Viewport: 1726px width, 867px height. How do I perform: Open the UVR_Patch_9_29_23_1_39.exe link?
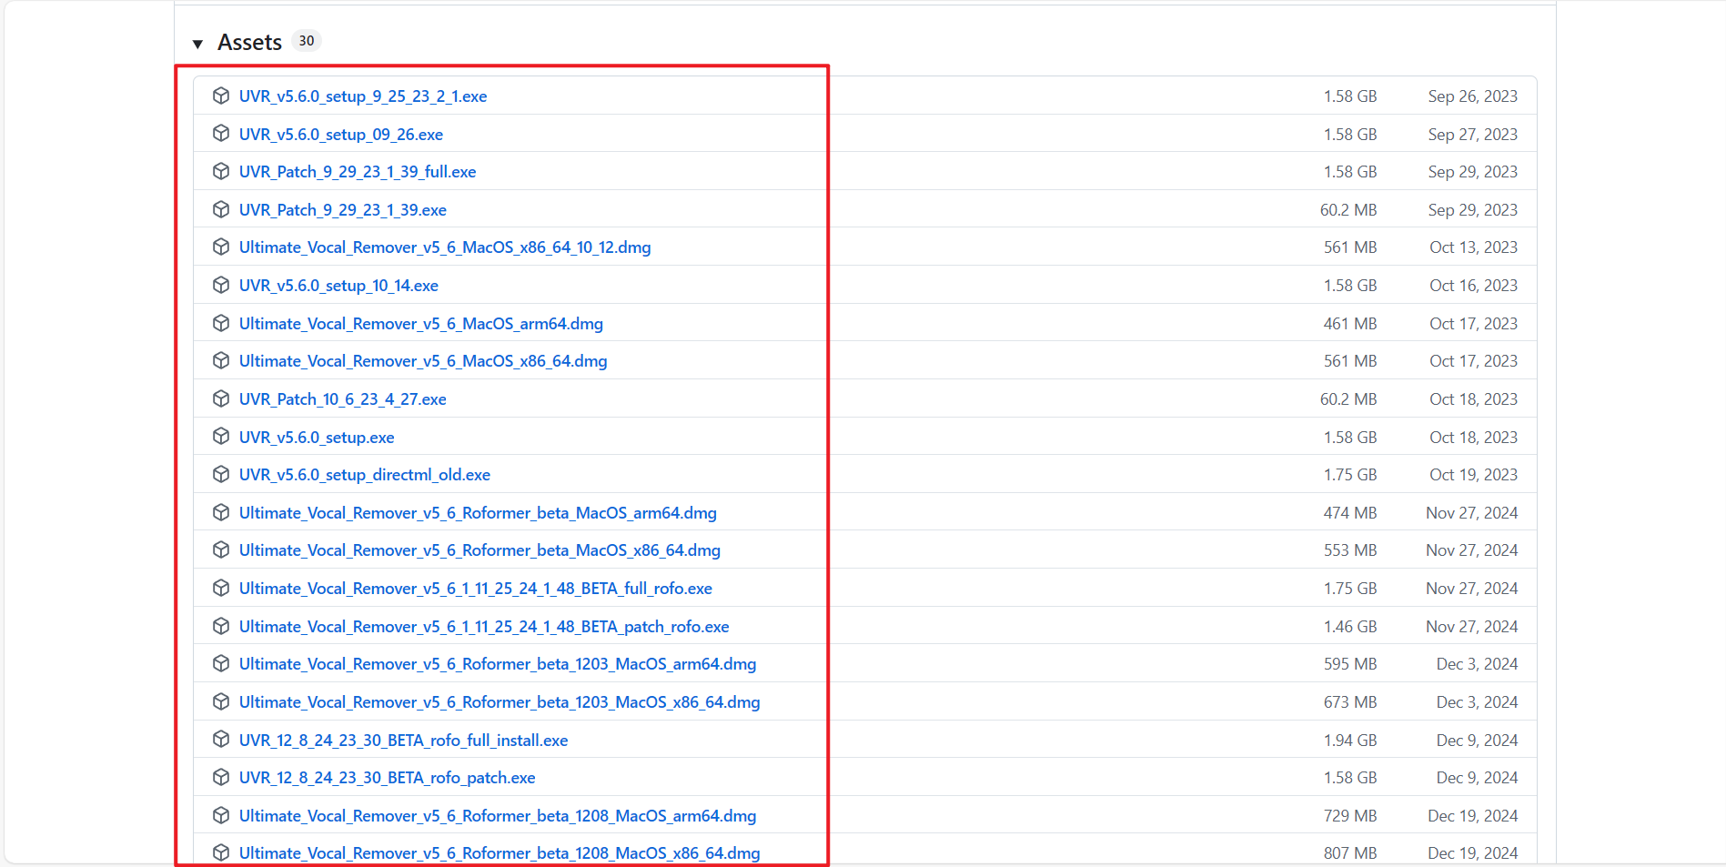[343, 210]
